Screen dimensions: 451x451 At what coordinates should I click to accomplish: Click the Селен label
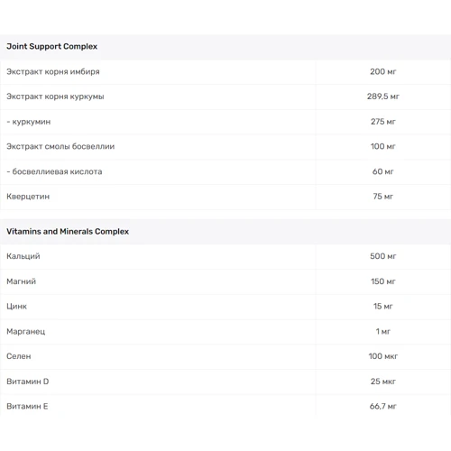19,356
